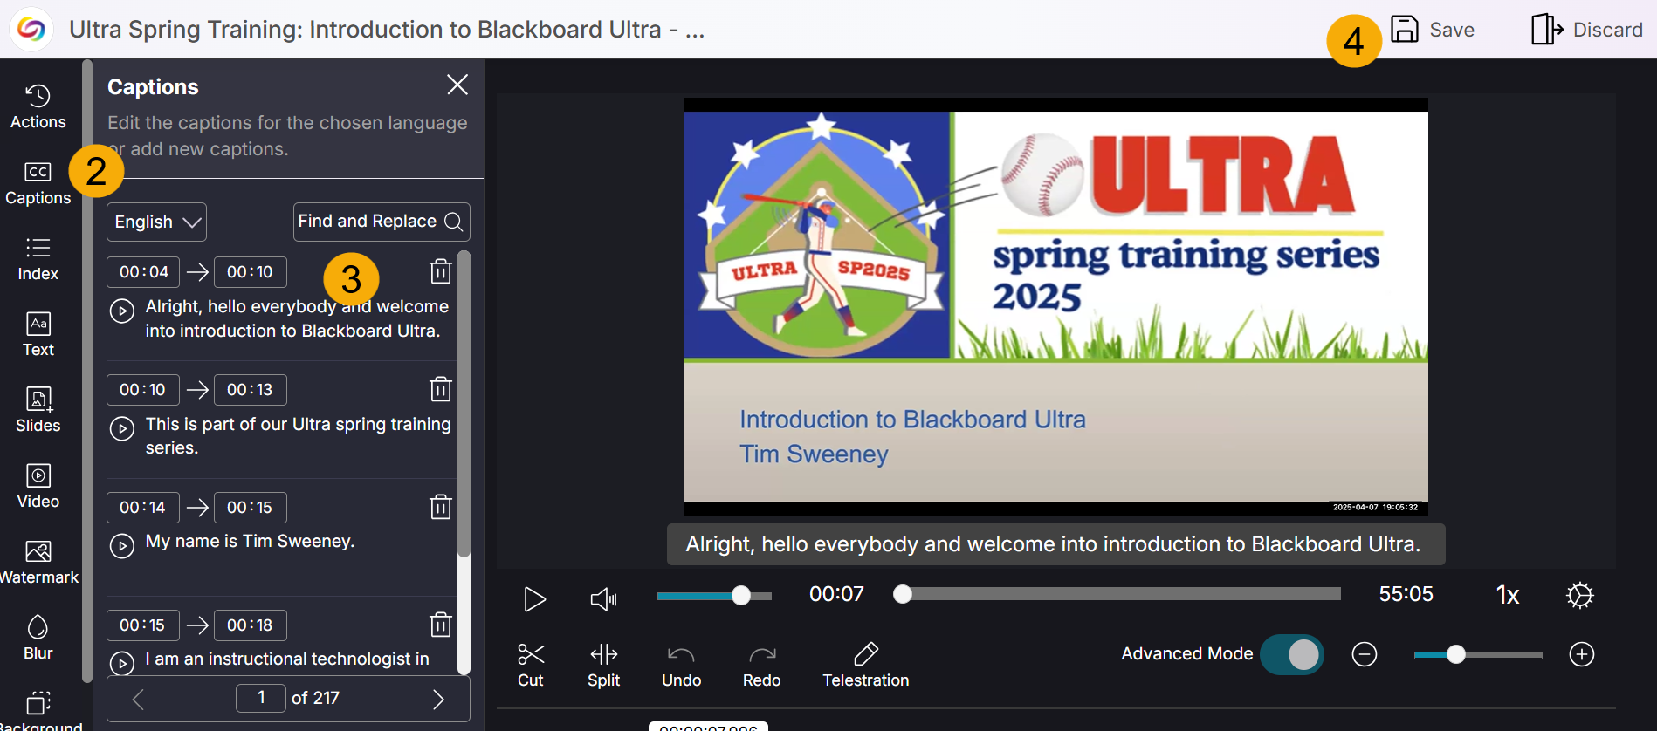
Task: Zoom in the timeline with plus
Action: click(x=1582, y=654)
